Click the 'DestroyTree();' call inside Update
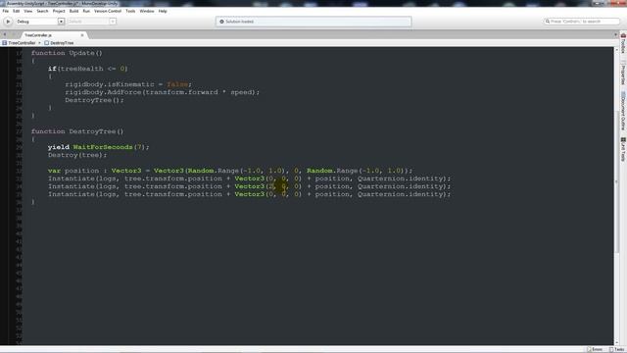The image size is (627, 353). (94, 100)
